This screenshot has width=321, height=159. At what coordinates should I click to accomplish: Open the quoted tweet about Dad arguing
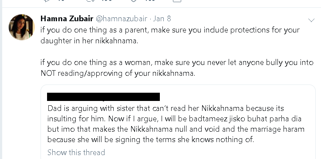(x=178, y=122)
